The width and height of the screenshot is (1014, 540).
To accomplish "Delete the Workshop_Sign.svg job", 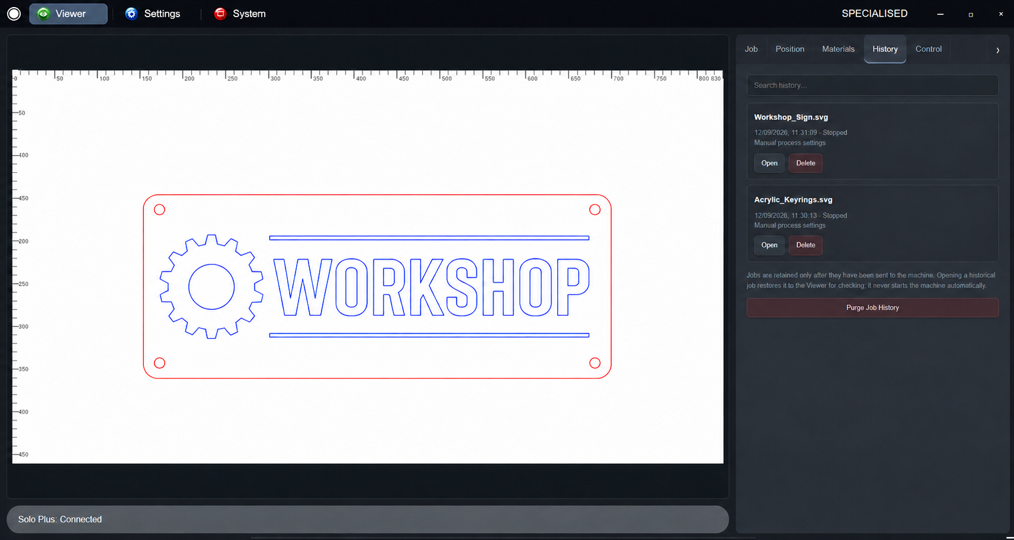I will pyautogui.click(x=805, y=163).
